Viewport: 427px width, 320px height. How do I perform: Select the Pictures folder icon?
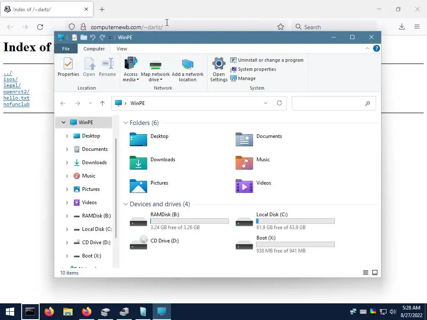138,186
